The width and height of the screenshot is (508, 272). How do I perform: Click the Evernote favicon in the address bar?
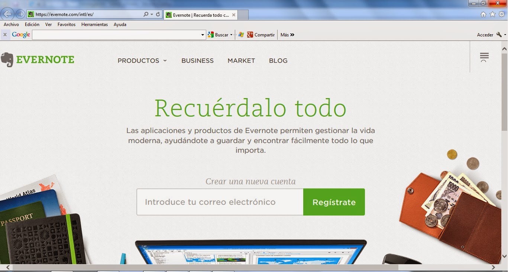[x=31, y=14]
